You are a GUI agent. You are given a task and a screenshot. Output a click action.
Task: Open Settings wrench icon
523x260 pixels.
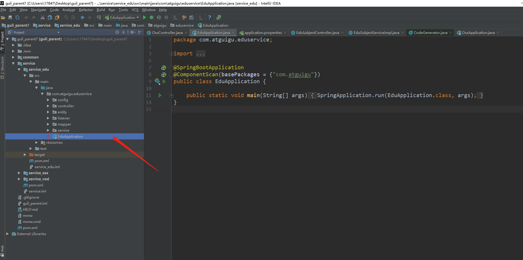[184, 17]
